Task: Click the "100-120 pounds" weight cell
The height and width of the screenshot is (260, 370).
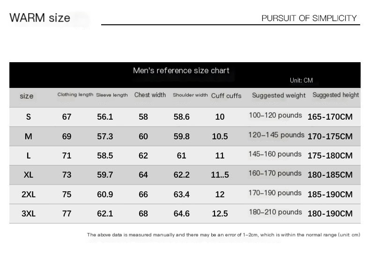Action: point(275,115)
